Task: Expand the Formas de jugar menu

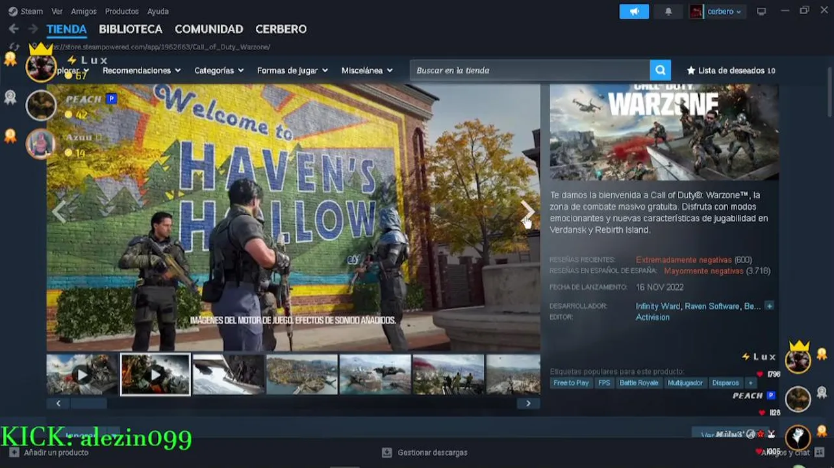Action: [x=292, y=70]
